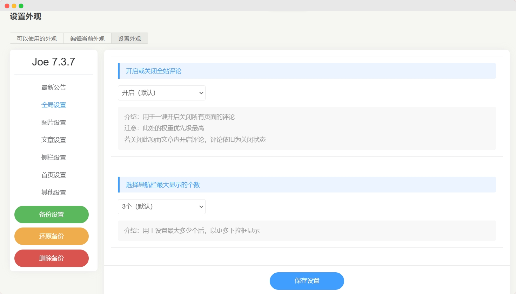Minimize the window using the yellow button

point(14,6)
